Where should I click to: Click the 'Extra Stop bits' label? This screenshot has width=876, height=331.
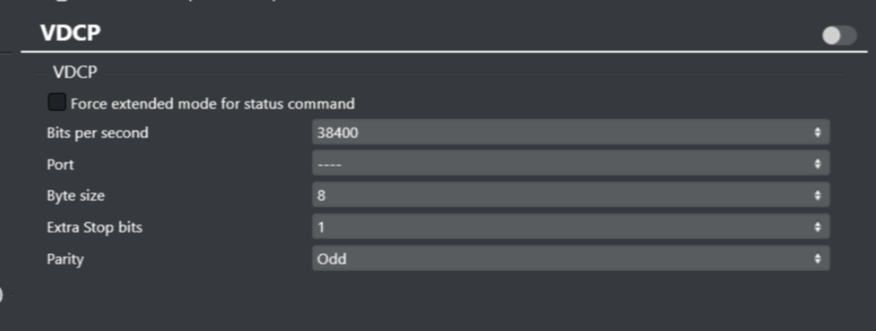pos(94,227)
